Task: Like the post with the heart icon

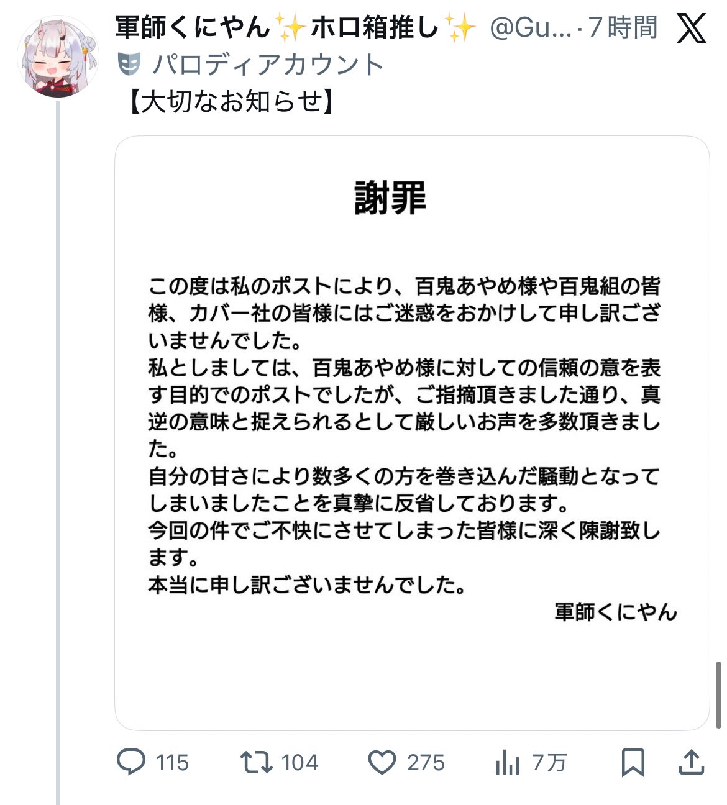Action: click(x=382, y=762)
